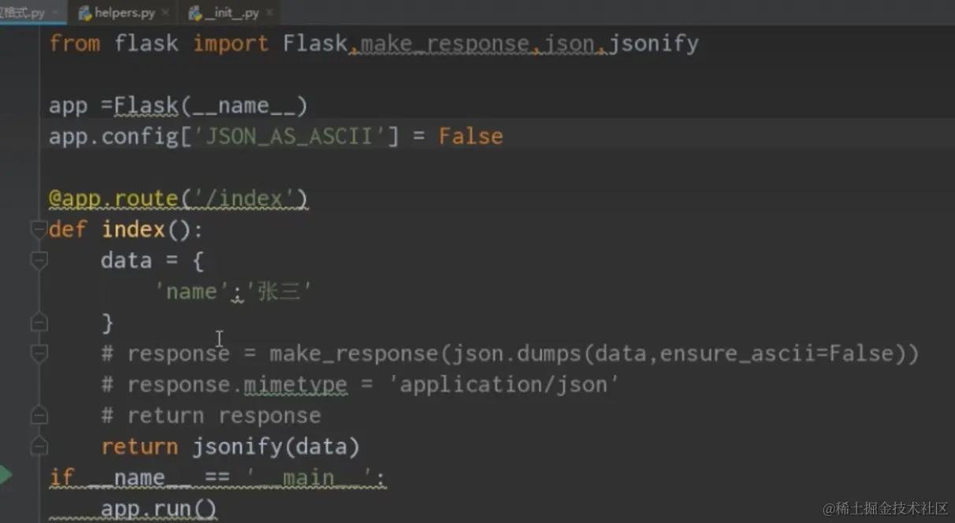Click the app.run() call
This screenshot has height=523, width=955.
pos(159,509)
